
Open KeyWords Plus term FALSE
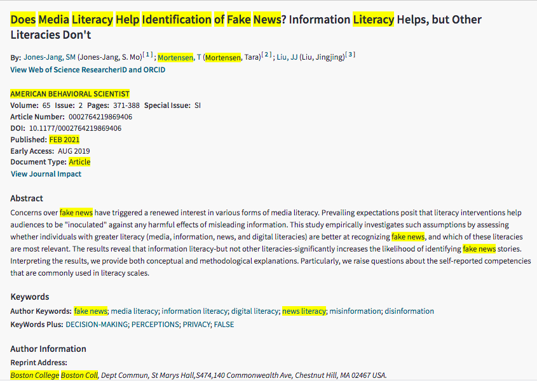pos(224,325)
